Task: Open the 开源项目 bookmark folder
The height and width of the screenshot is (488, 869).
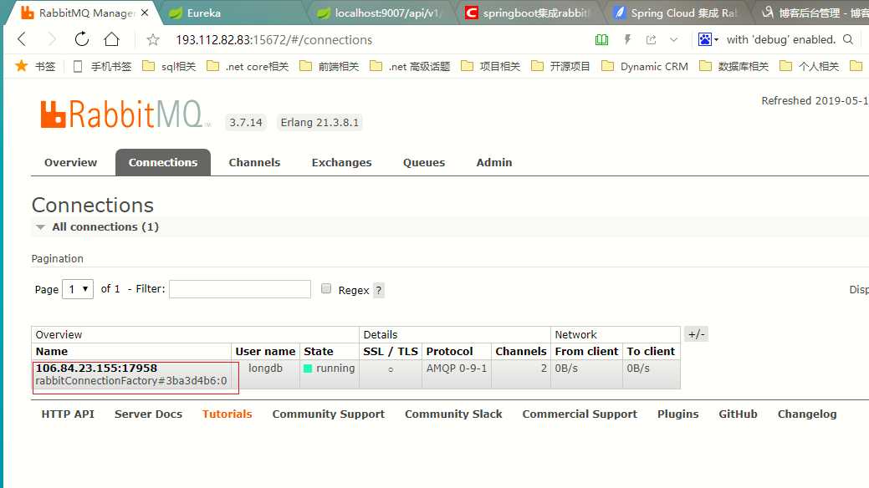Action: [560, 67]
